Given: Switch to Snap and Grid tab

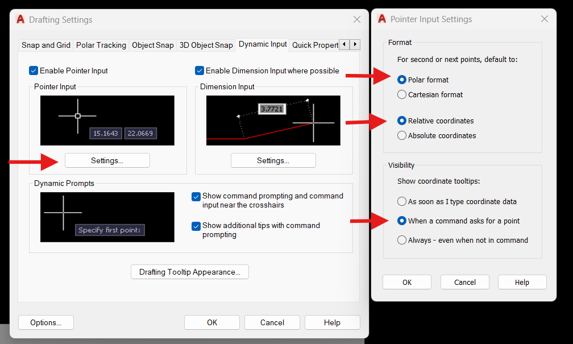Looking at the screenshot, I should tap(45, 45).
